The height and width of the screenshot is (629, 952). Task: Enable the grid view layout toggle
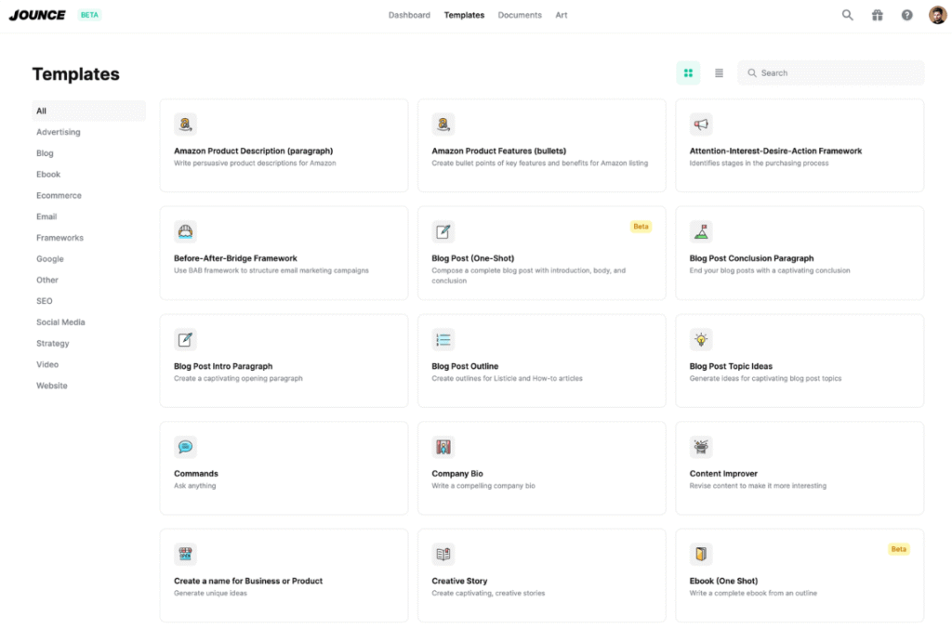688,72
